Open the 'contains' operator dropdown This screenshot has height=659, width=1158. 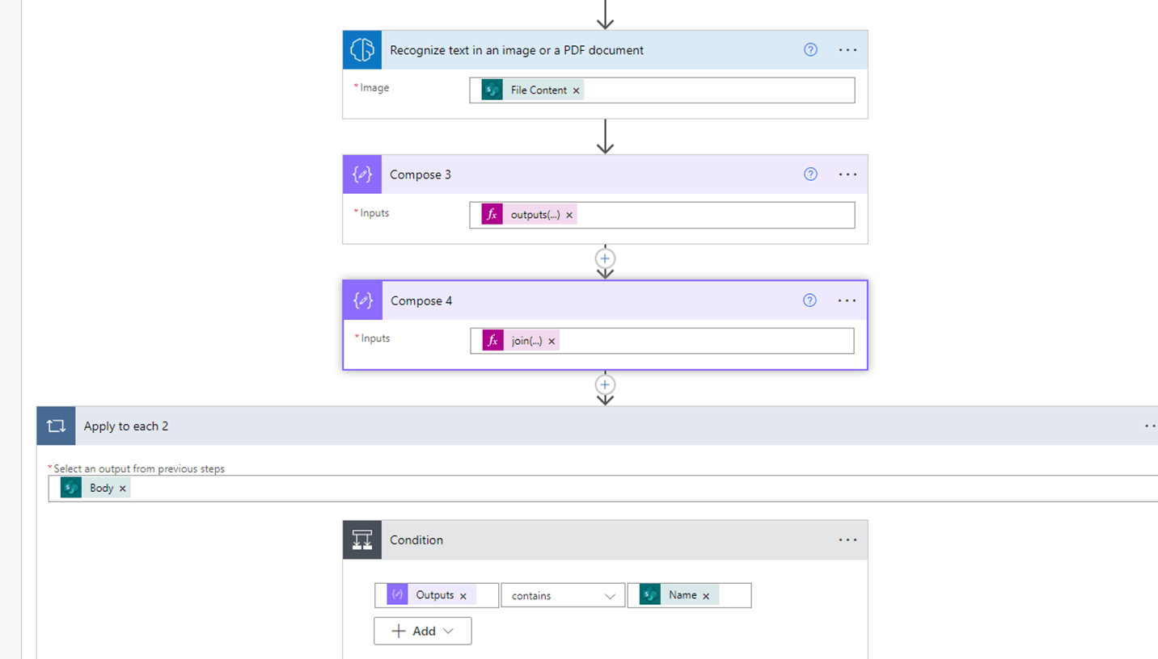563,595
